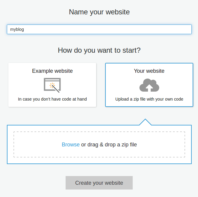This screenshot has height=197, width=198.
Task: Click the orange sparkle on the wand icon
Action: pos(52,85)
